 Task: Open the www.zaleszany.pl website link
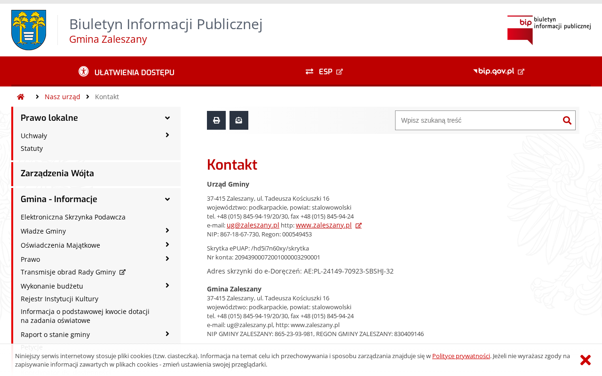coord(324,225)
